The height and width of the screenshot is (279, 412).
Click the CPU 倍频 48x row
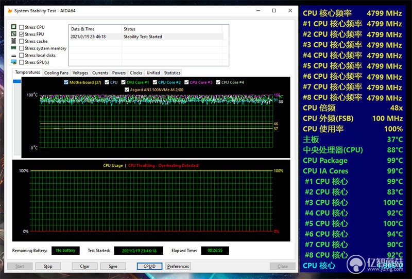353,108
